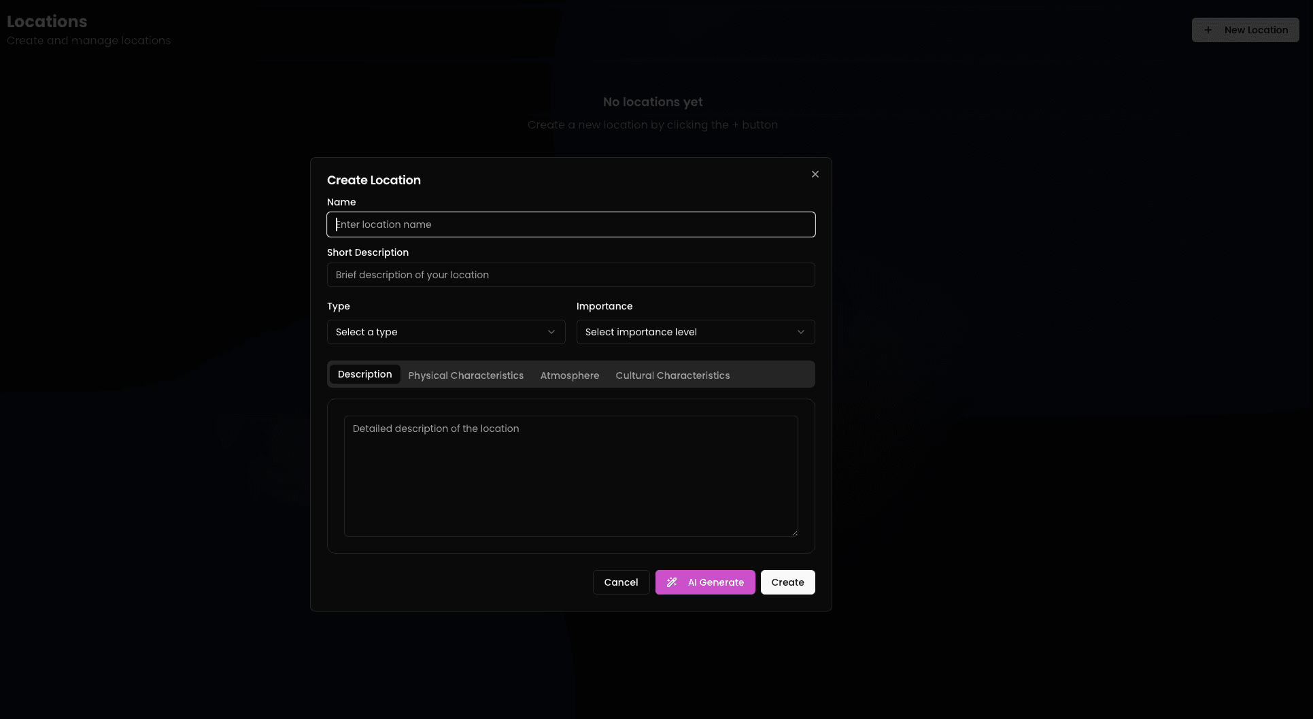Close the Create Location dialog with X

click(815, 174)
